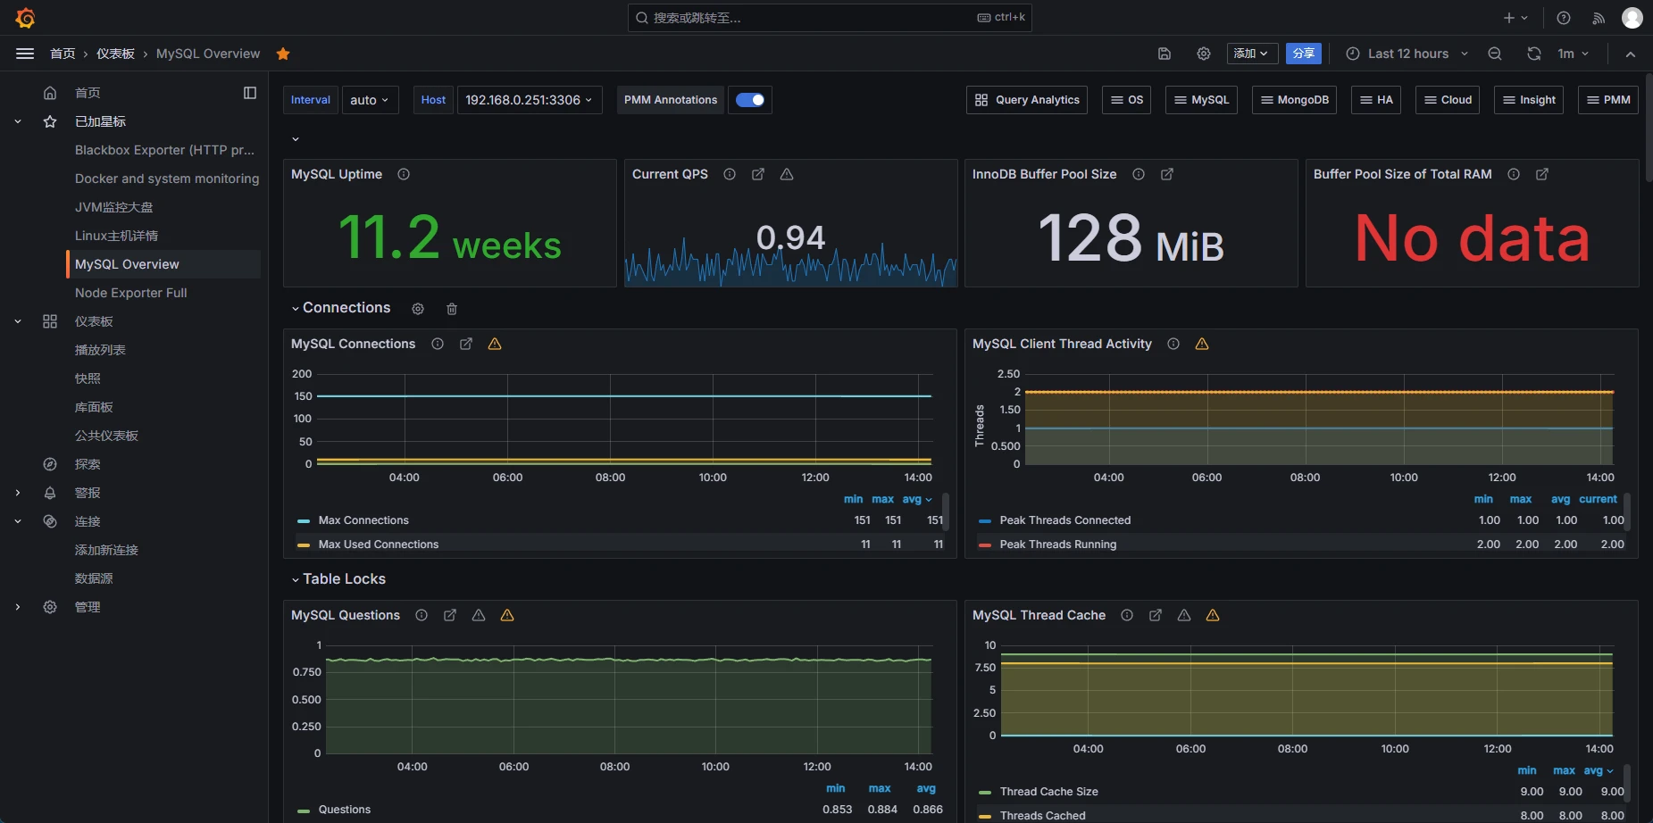This screenshot has width=1653, height=823.
Task: Open 数据源 data sources in sidebar
Action: (x=94, y=578)
